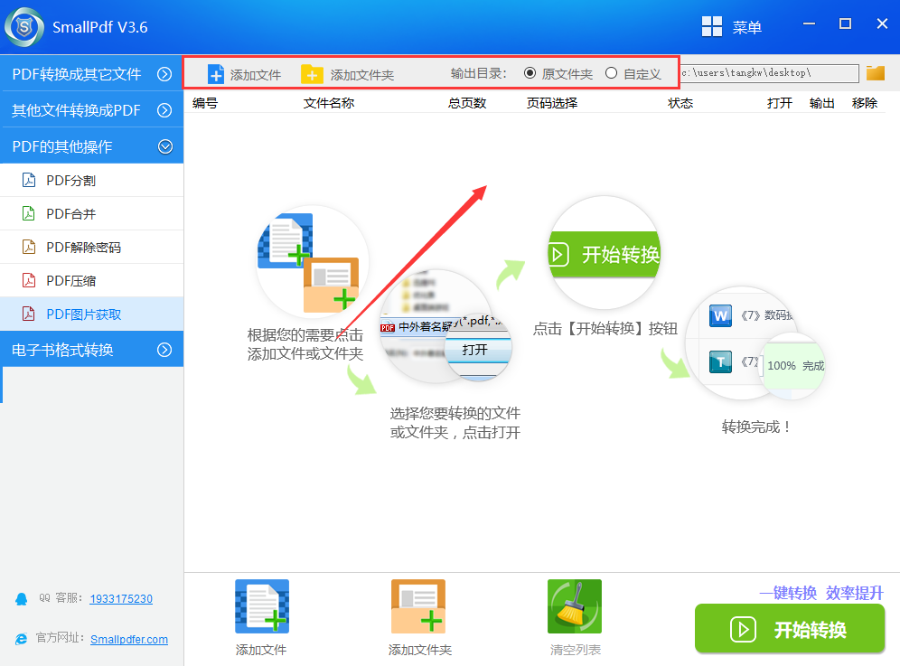
Task: Click the PDF压缩 file icon
Action: (x=29, y=280)
